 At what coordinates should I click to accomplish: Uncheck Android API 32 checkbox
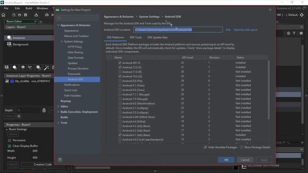(120, 63)
